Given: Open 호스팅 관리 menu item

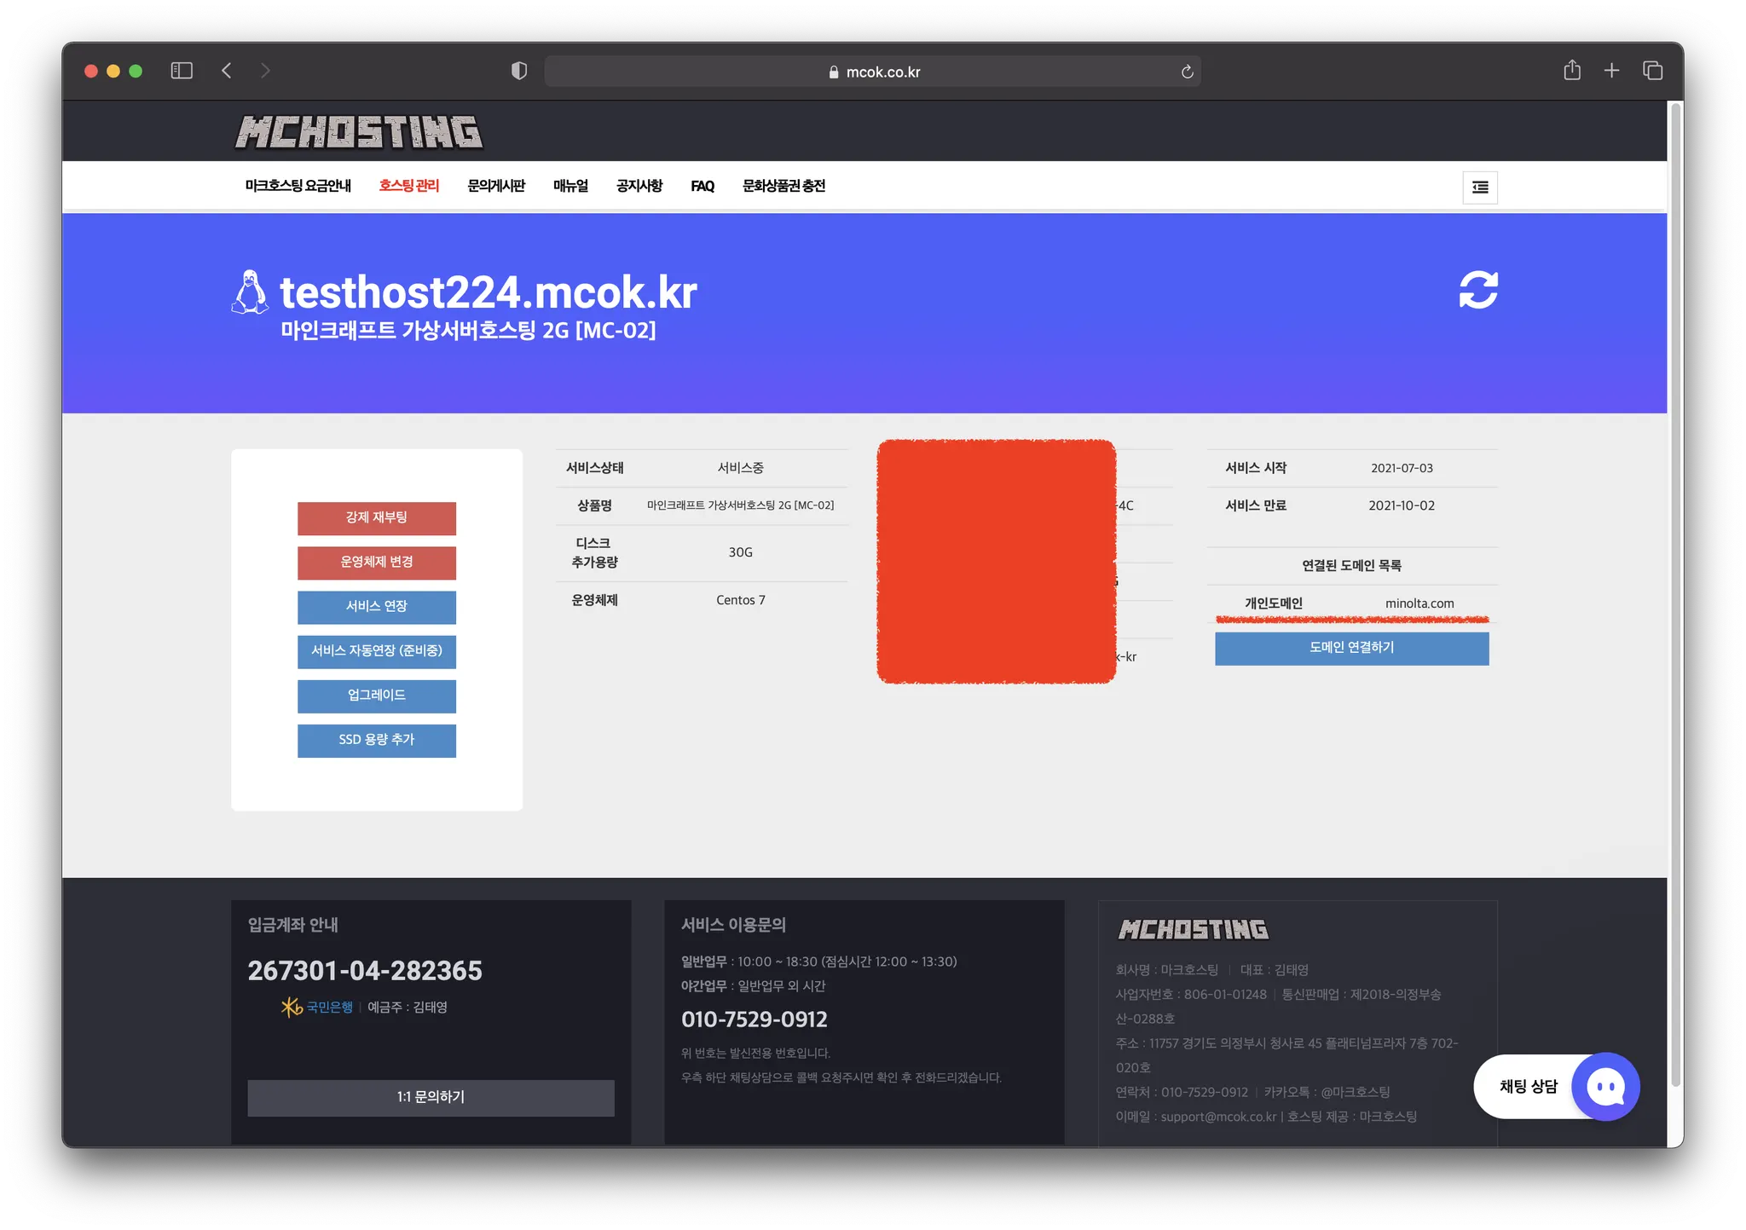Looking at the screenshot, I should click(x=408, y=186).
